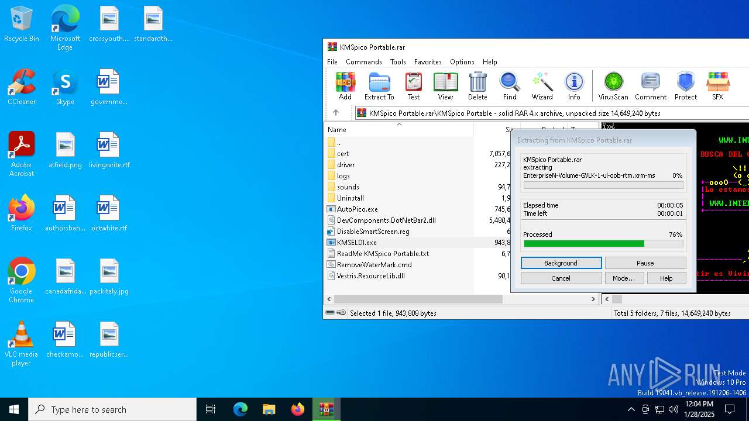Click the Mode... button
Viewport: 749px width, 421px height.
(624, 278)
